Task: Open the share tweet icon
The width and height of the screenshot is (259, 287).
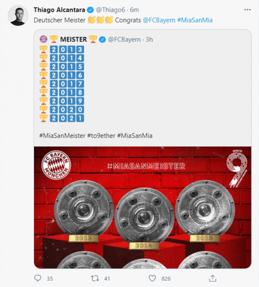Action: pos(213,278)
